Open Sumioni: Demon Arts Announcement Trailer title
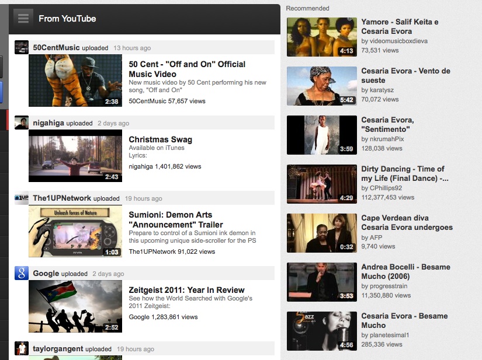This screenshot has width=482, height=360. [175, 219]
